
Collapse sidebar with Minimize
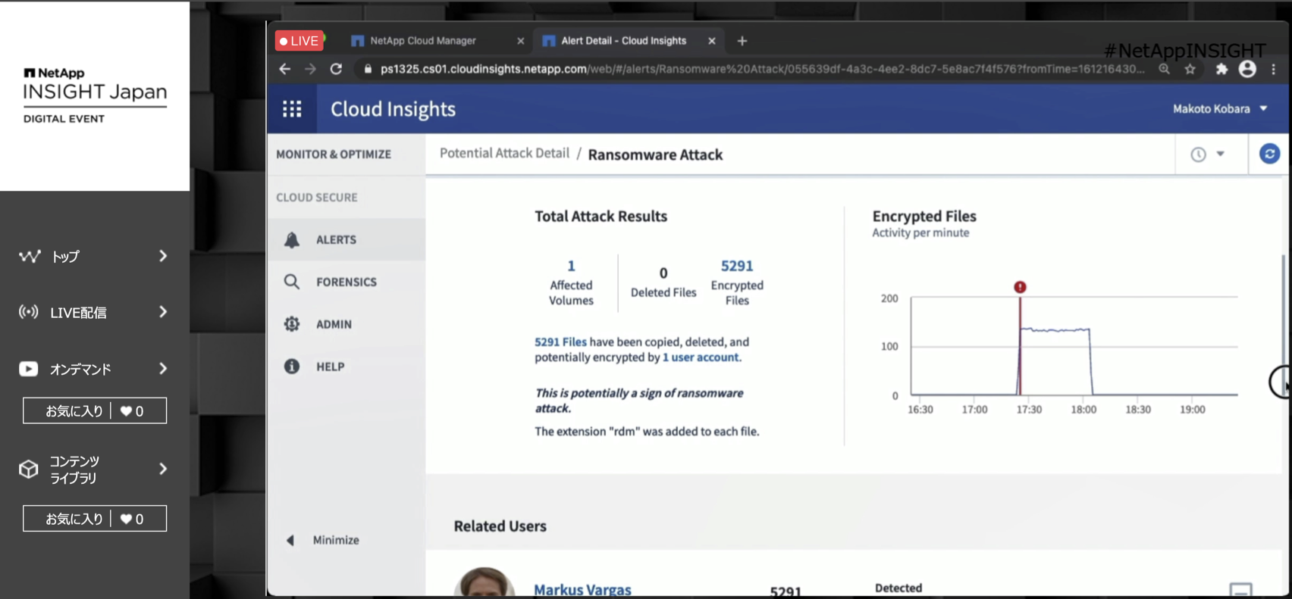(324, 540)
